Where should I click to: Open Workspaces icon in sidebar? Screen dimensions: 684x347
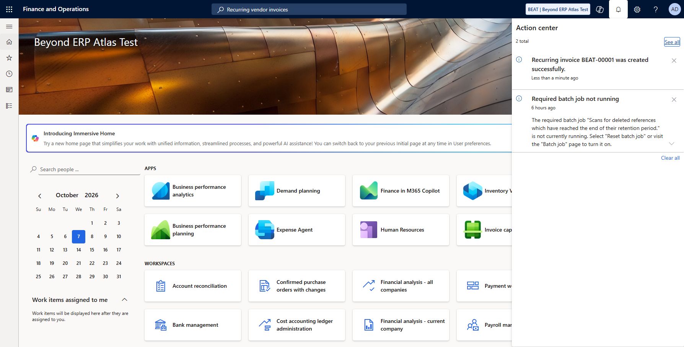(x=9, y=90)
